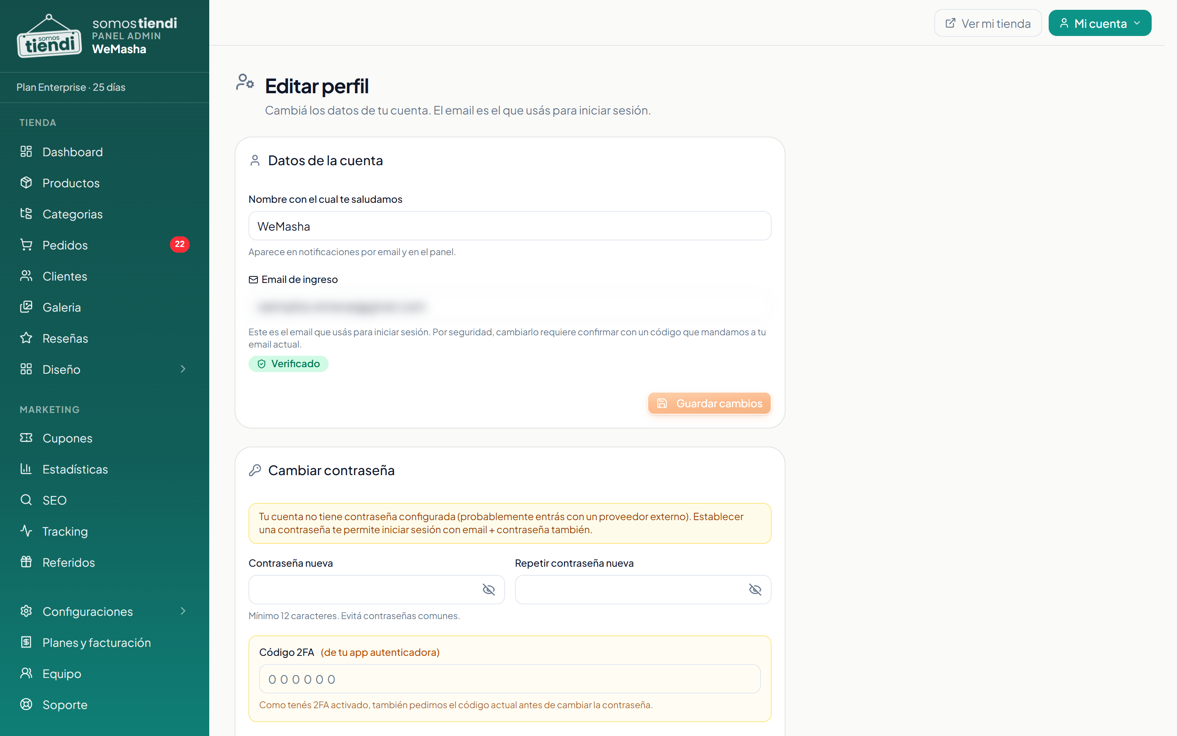Open Equipo link in sidebar

tap(104, 674)
